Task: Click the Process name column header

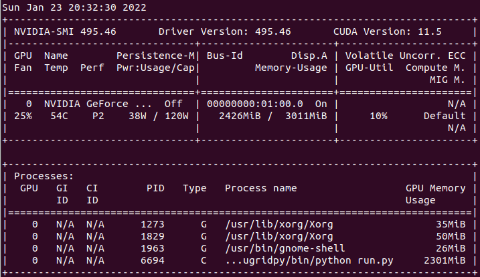Action: [x=261, y=188]
